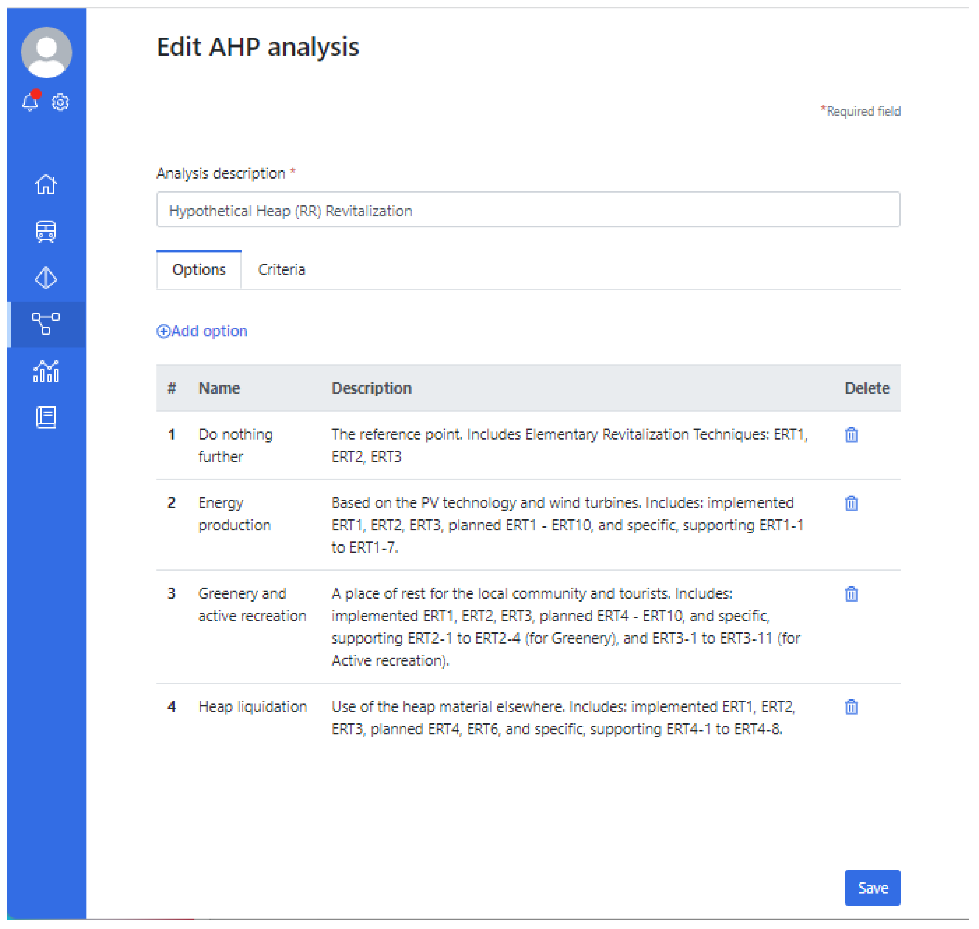Delete 'Greenery and active recreation' option
The height and width of the screenshot is (929, 979).
851,594
